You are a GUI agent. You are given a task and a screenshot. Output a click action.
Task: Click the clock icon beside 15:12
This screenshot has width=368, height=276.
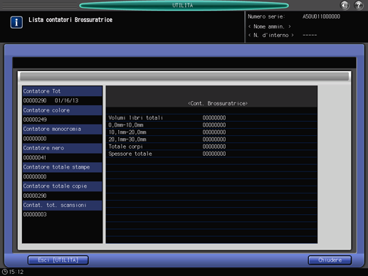5,272
